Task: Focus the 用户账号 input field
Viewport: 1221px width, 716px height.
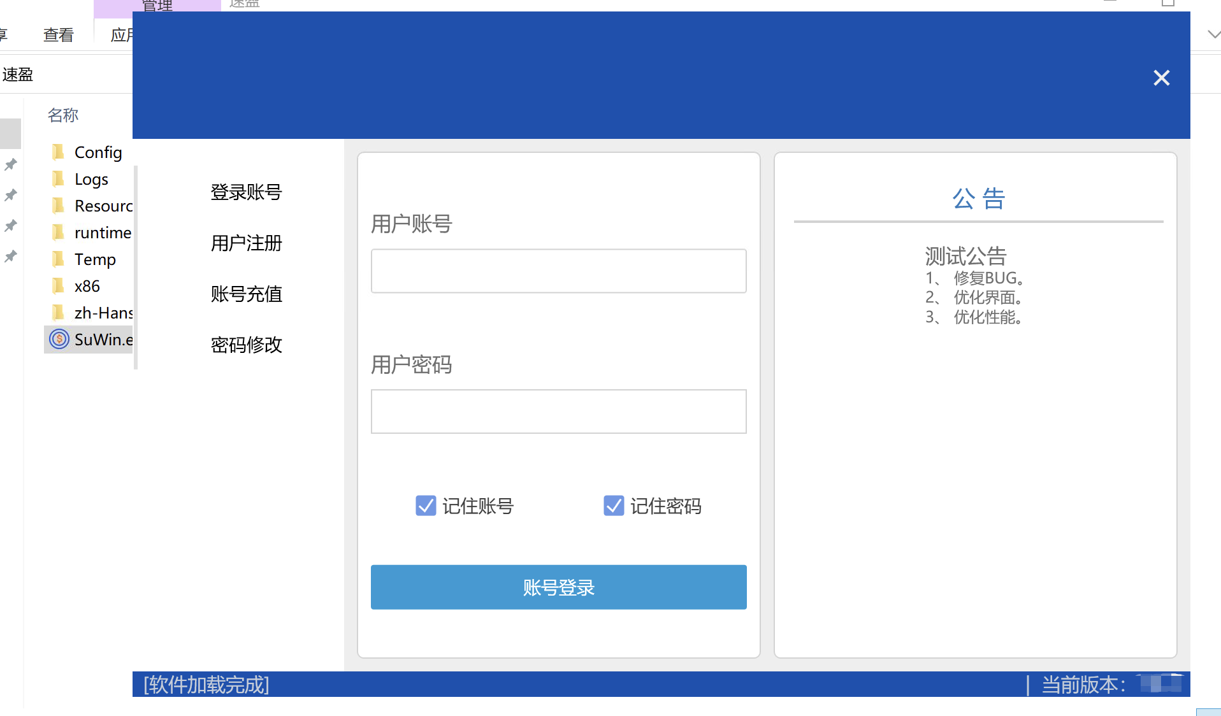Action: 558,271
